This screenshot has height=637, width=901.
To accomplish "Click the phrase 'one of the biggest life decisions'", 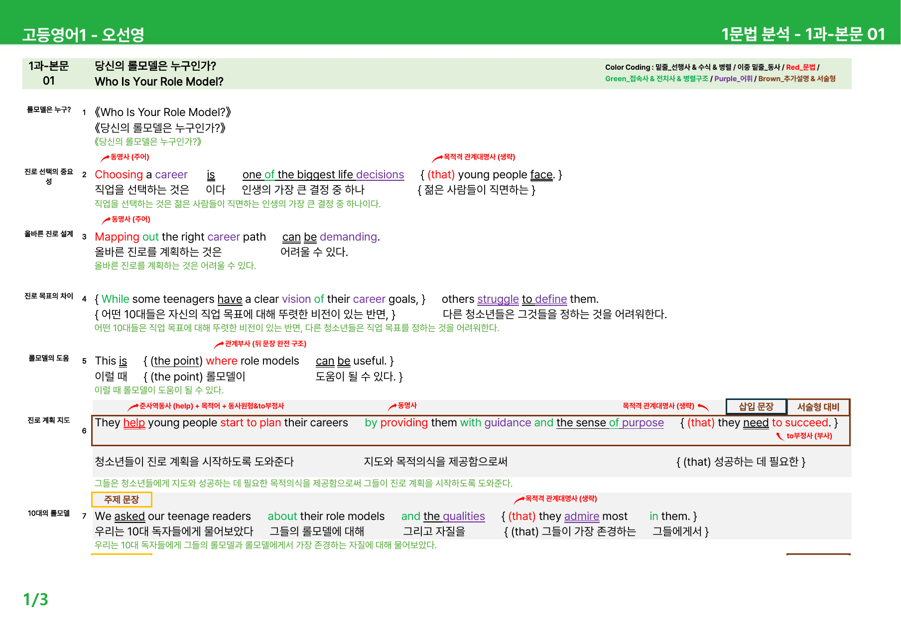I will pyautogui.click(x=323, y=175).
